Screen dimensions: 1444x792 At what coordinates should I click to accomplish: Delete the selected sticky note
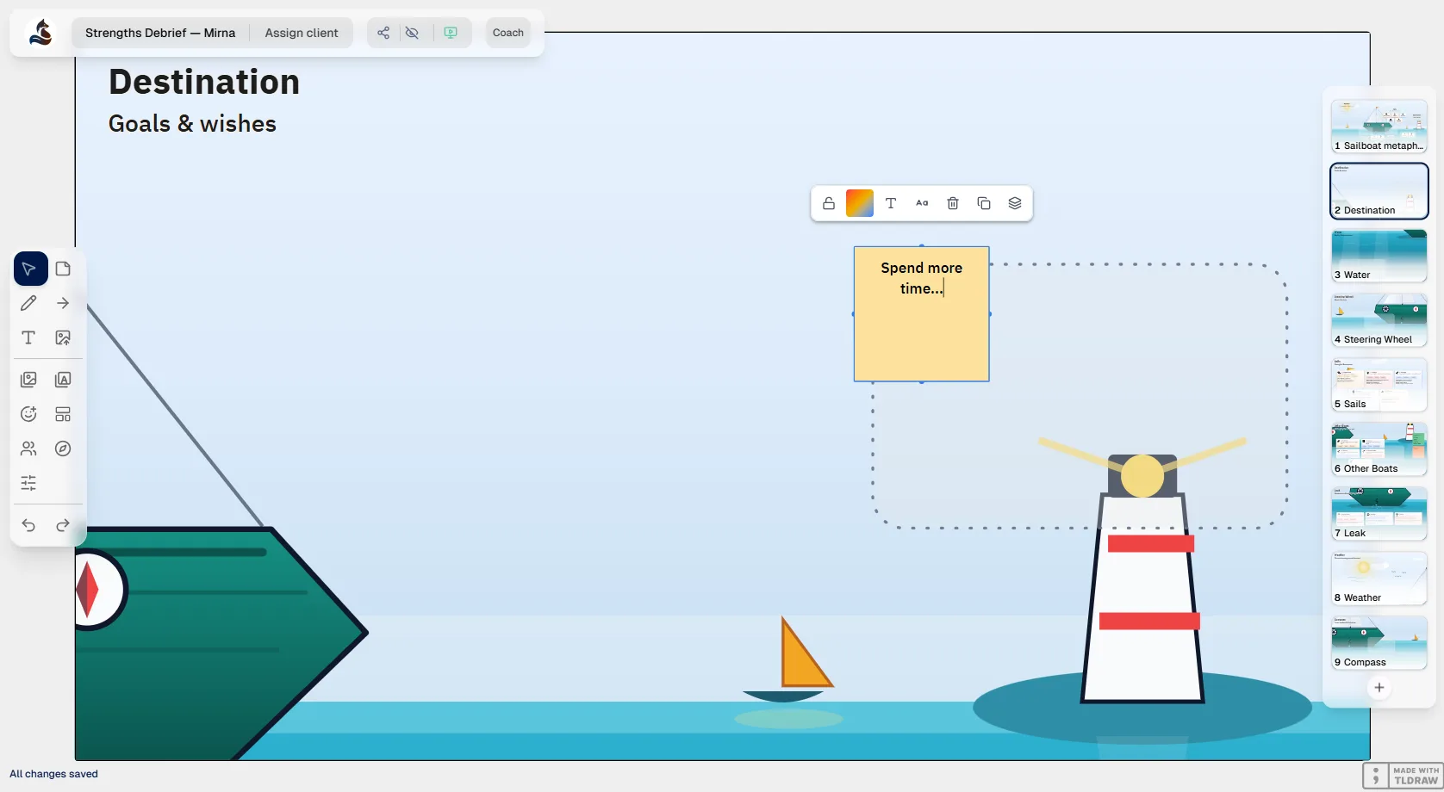(953, 203)
